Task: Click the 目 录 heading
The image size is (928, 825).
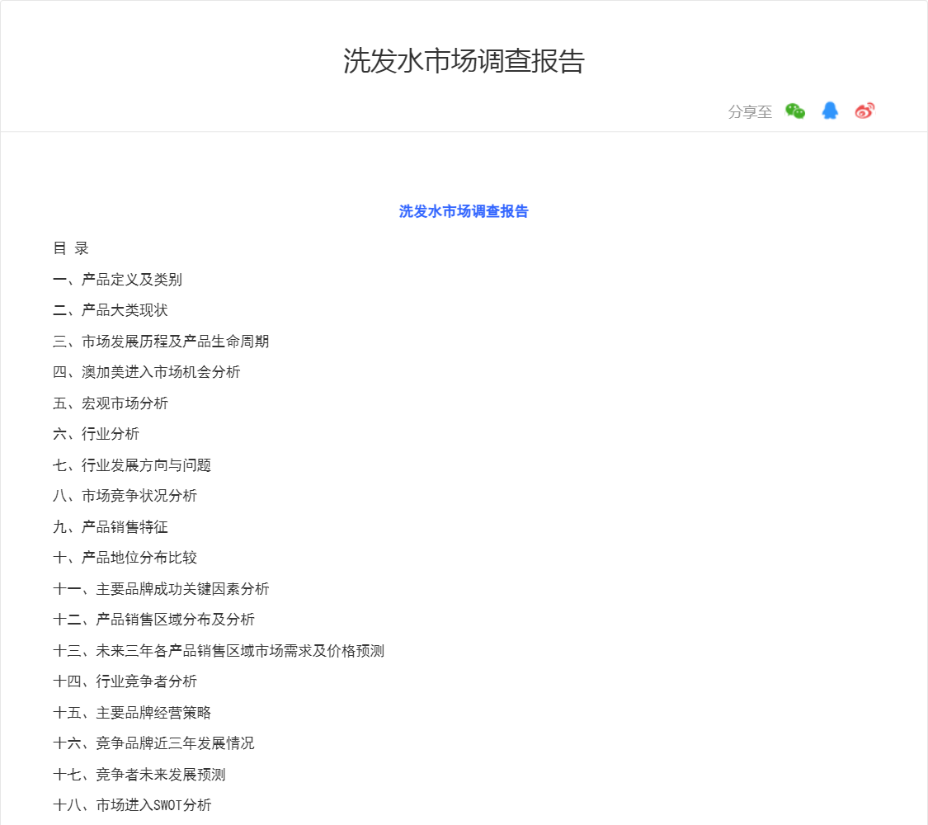Action: (x=71, y=248)
